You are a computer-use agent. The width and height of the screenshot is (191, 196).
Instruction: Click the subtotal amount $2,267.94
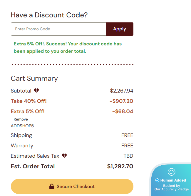[121, 91]
